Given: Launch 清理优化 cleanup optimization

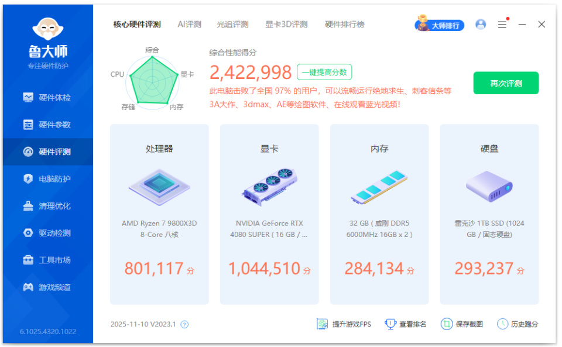Looking at the screenshot, I should [47, 206].
